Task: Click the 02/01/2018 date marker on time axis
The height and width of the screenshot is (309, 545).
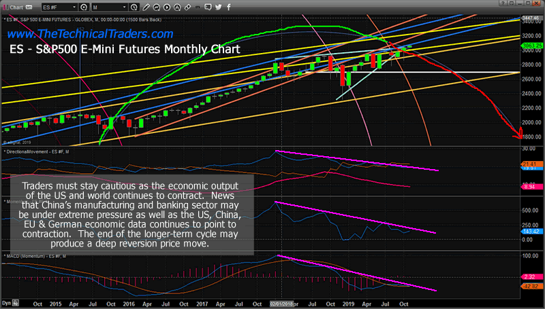Action: click(x=281, y=304)
